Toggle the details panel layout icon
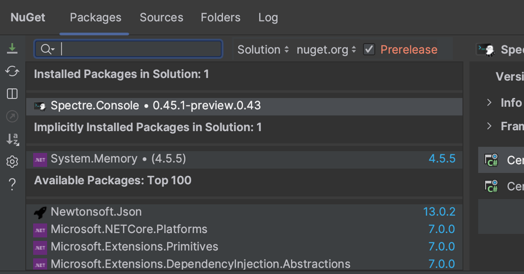This screenshot has height=274, width=524. 12,94
